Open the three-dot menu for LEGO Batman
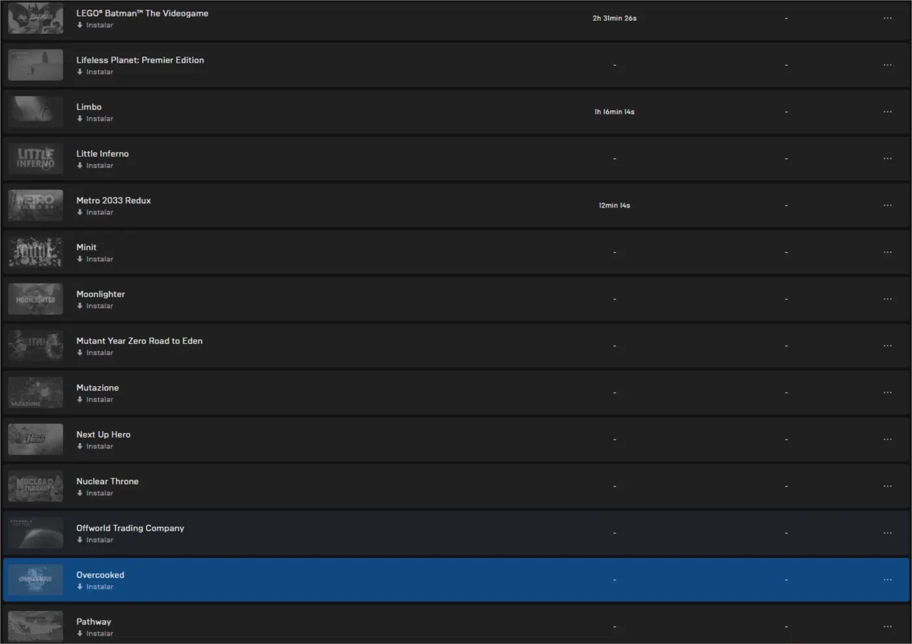This screenshot has width=912, height=644. coord(887,18)
